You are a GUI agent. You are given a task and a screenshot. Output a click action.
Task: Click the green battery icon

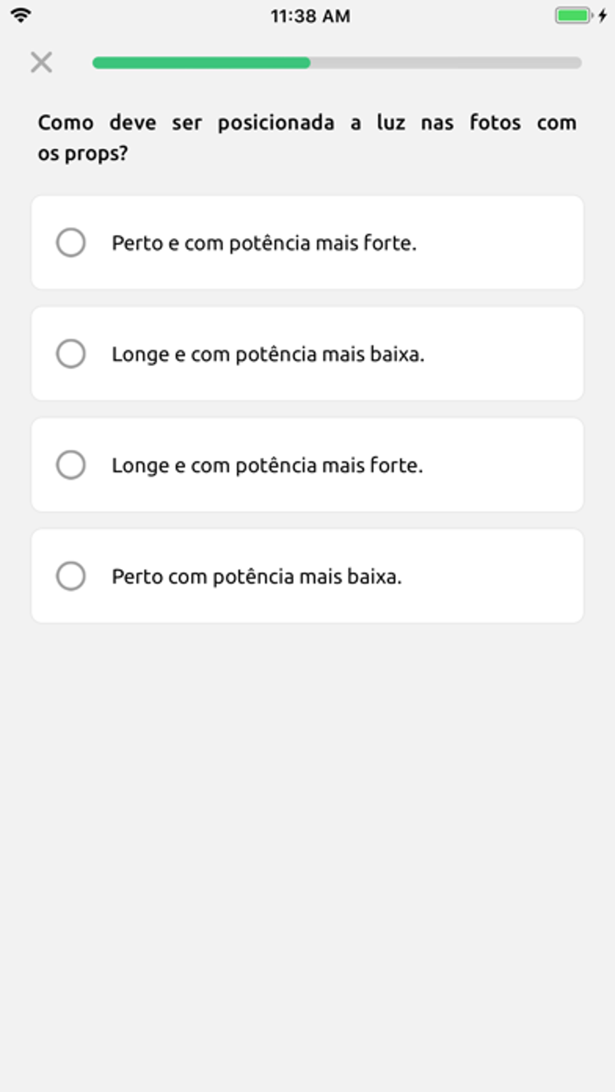(572, 16)
